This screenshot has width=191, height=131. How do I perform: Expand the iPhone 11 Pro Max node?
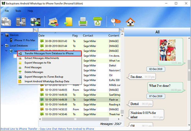7,41
